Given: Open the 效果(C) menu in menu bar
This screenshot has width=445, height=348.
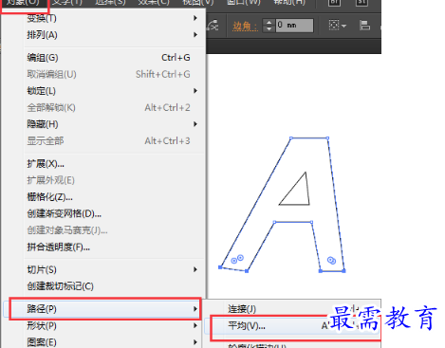Looking at the screenshot, I should 154,3.
